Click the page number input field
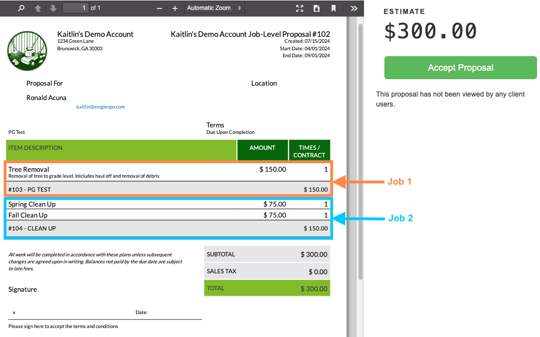Image resolution: width=540 pixels, height=337 pixels. pos(75,8)
